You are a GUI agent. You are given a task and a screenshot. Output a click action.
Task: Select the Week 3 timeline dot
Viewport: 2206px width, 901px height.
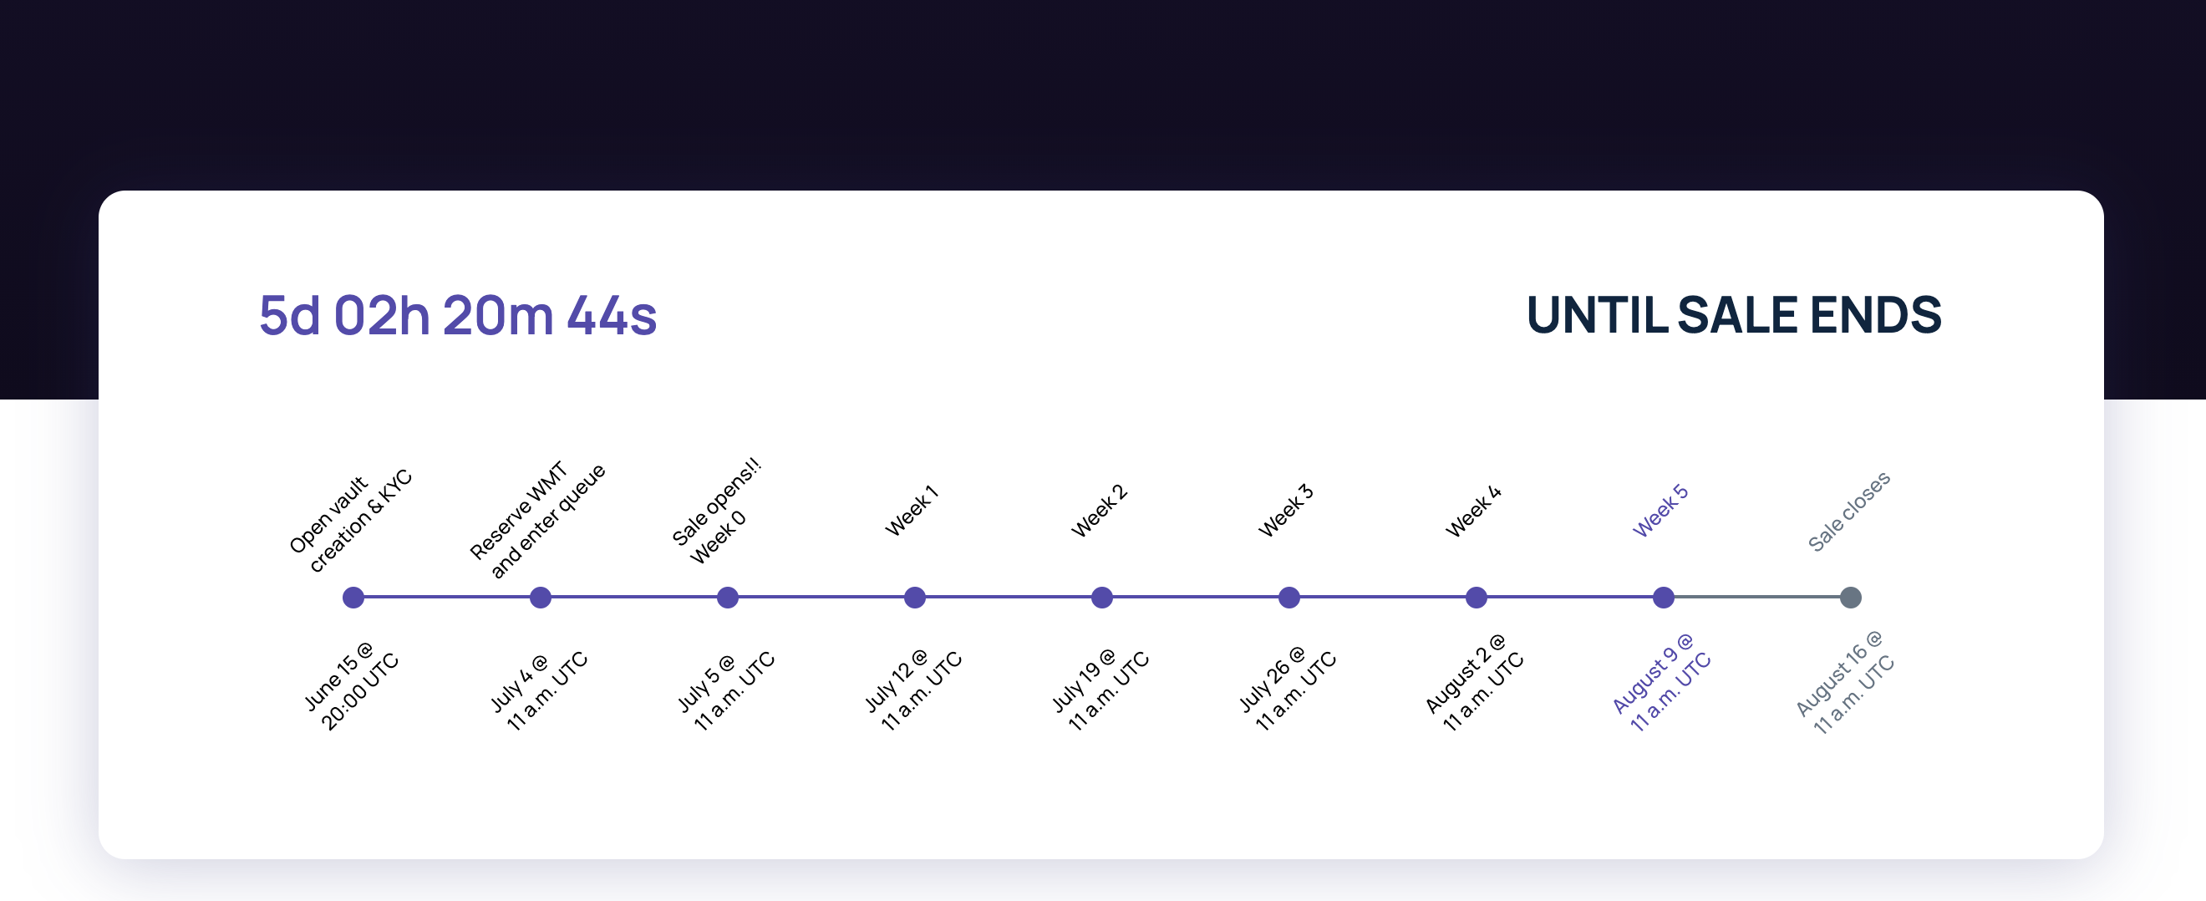coord(1289,597)
